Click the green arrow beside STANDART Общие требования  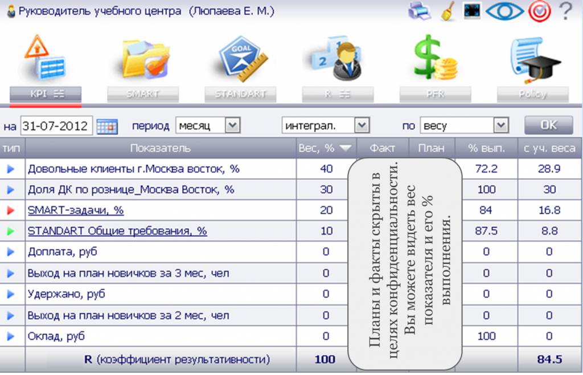(11, 231)
